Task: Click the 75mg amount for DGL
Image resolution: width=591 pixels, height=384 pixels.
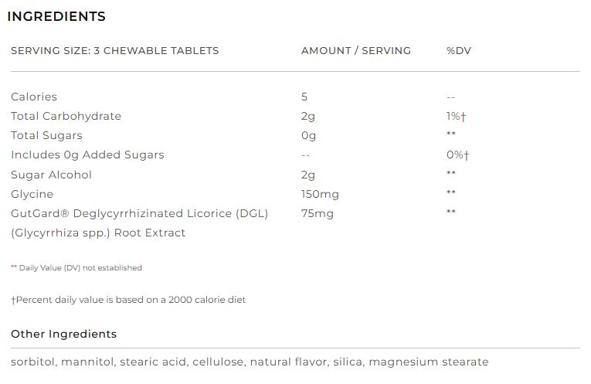Action: [x=318, y=214]
